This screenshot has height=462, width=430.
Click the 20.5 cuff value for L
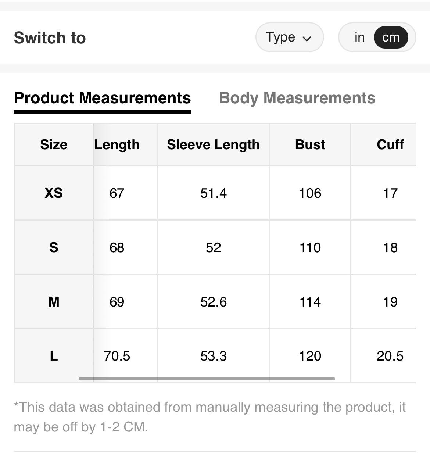pos(390,356)
